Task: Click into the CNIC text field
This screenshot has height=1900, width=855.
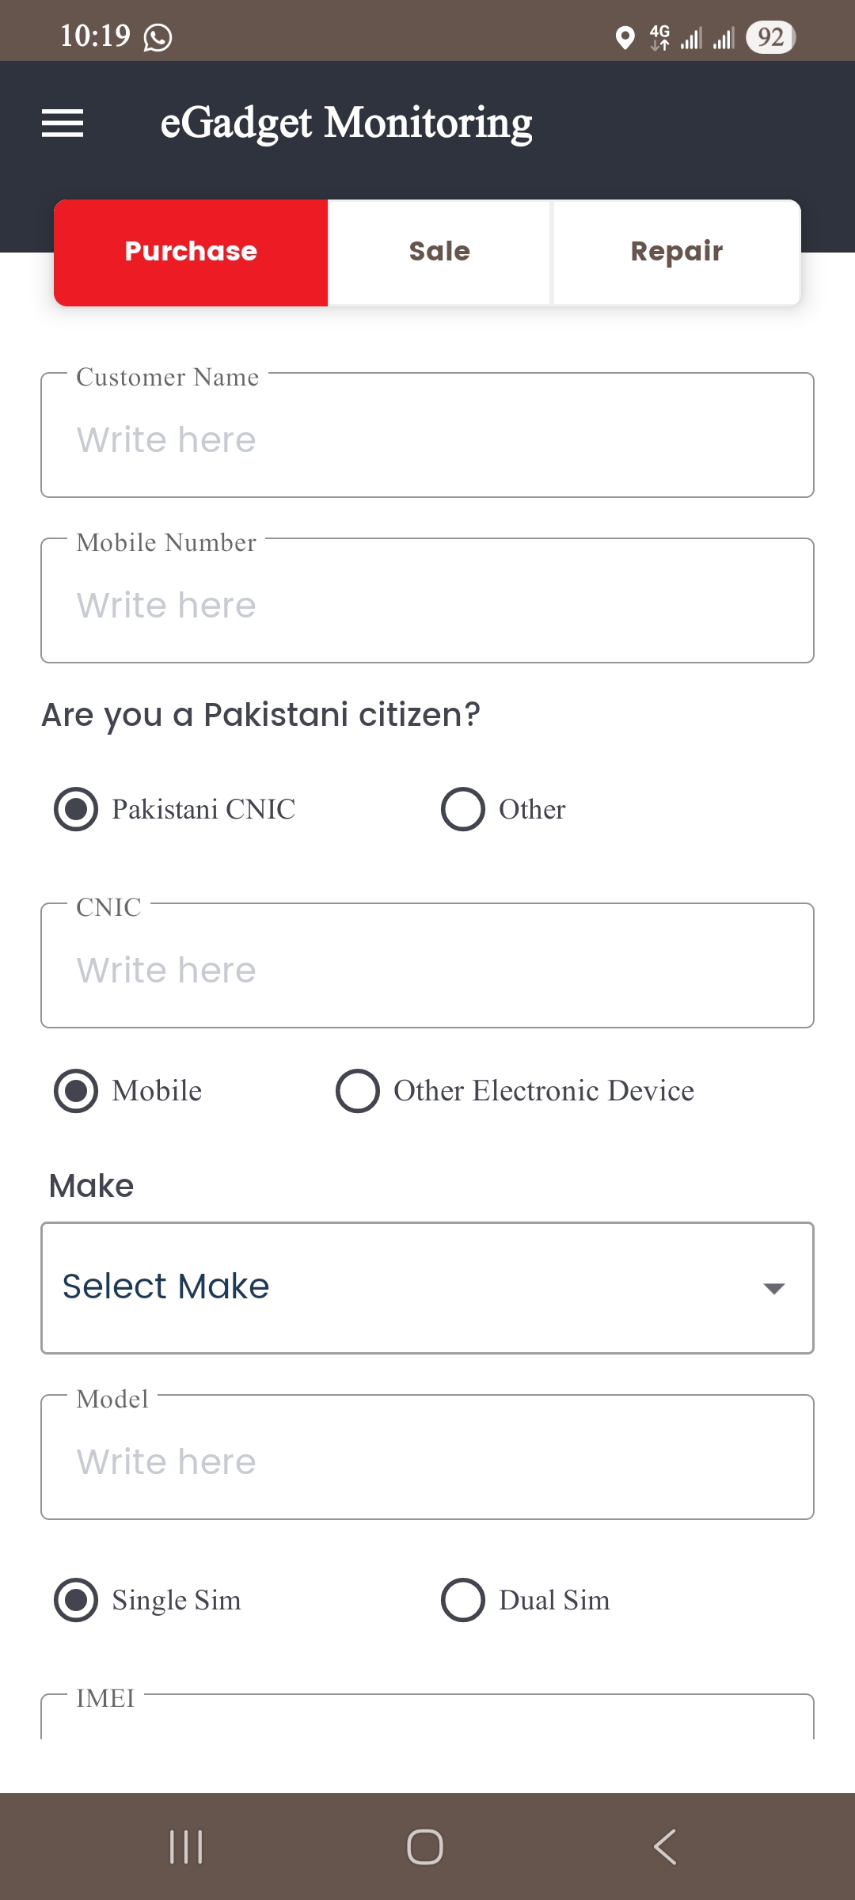Action: point(427,966)
